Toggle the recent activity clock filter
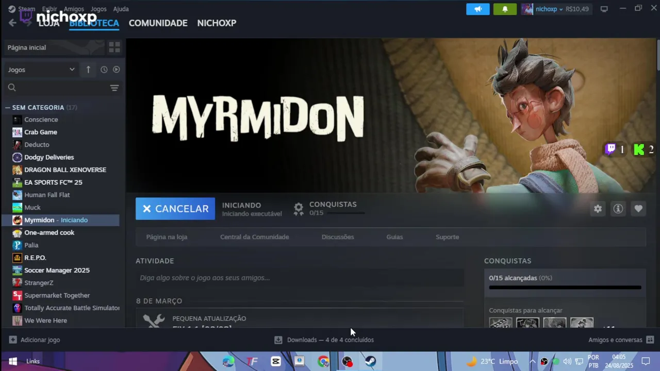Screen dimensions: 660x371 [104, 70]
